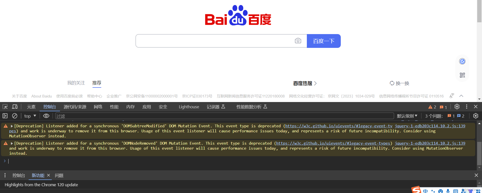Open the 应用 DevTools tab
Image resolution: width=482 pixels, height=193 pixels.
click(x=147, y=107)
